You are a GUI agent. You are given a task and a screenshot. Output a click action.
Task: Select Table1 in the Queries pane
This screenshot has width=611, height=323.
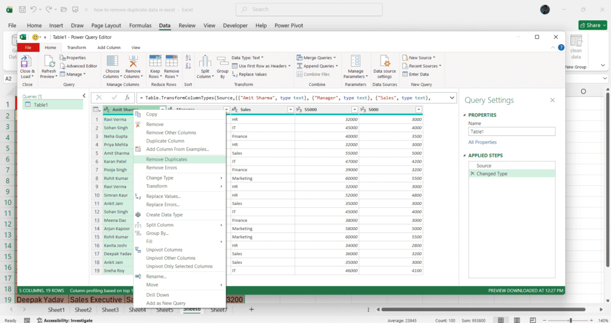coord(53,105)
